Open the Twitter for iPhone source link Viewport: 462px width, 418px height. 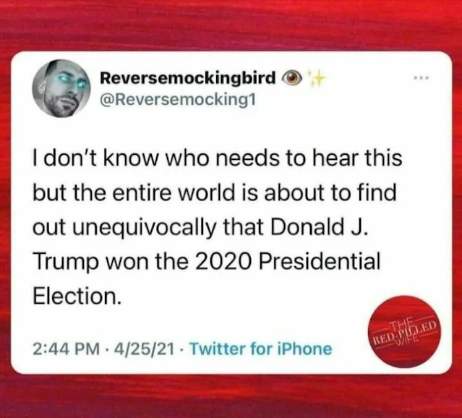[x=261, y=349]
